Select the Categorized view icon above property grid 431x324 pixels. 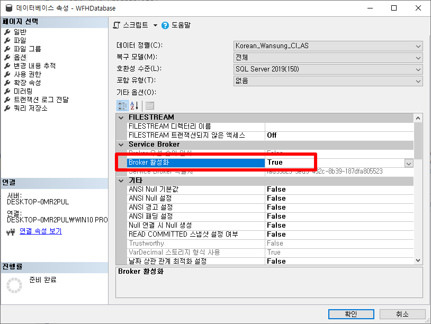point(122,105)
